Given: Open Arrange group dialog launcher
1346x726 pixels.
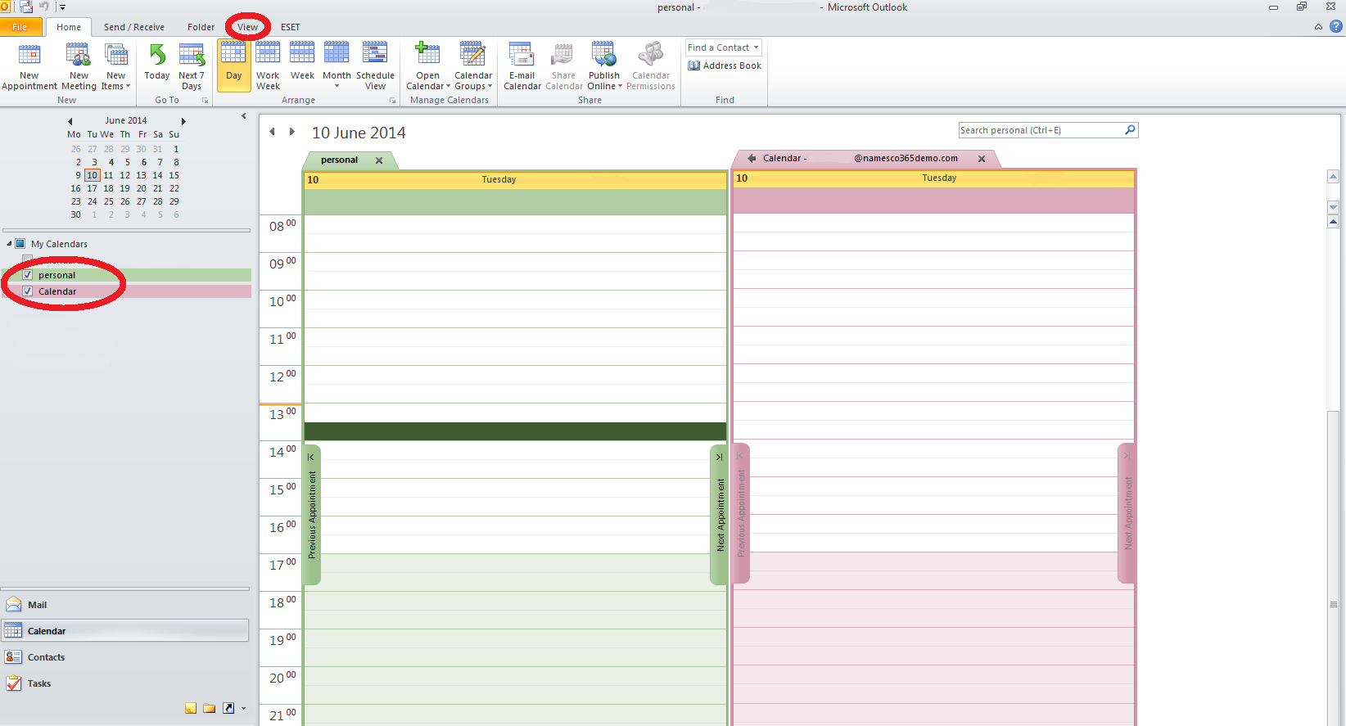Looking at the screenshot, I should [392, 101].
